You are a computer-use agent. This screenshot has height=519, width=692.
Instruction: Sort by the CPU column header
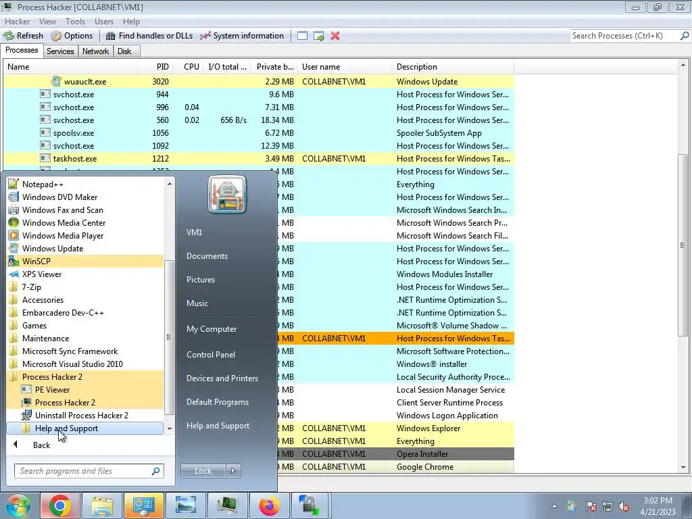point(189,67)
